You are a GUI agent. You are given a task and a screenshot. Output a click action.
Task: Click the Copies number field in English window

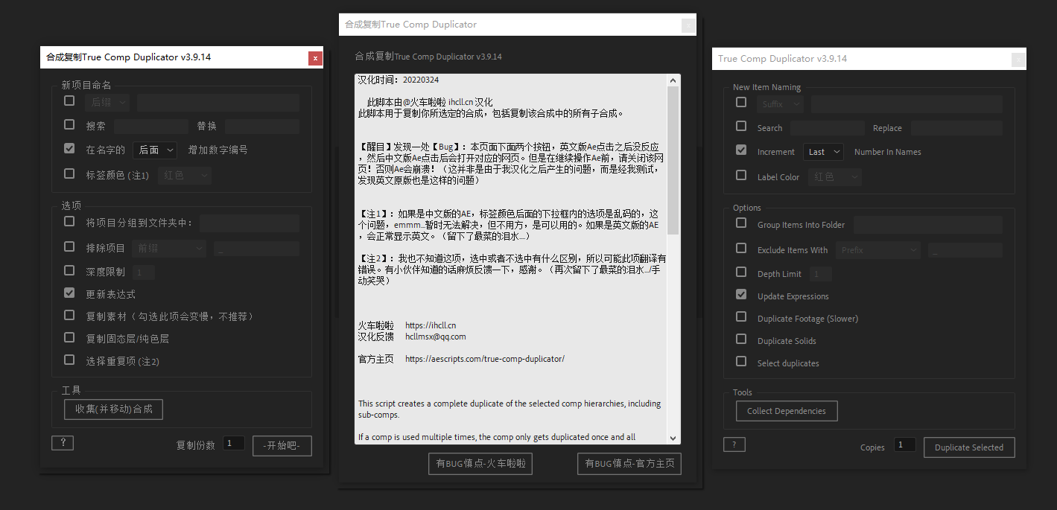click(905, 444)
